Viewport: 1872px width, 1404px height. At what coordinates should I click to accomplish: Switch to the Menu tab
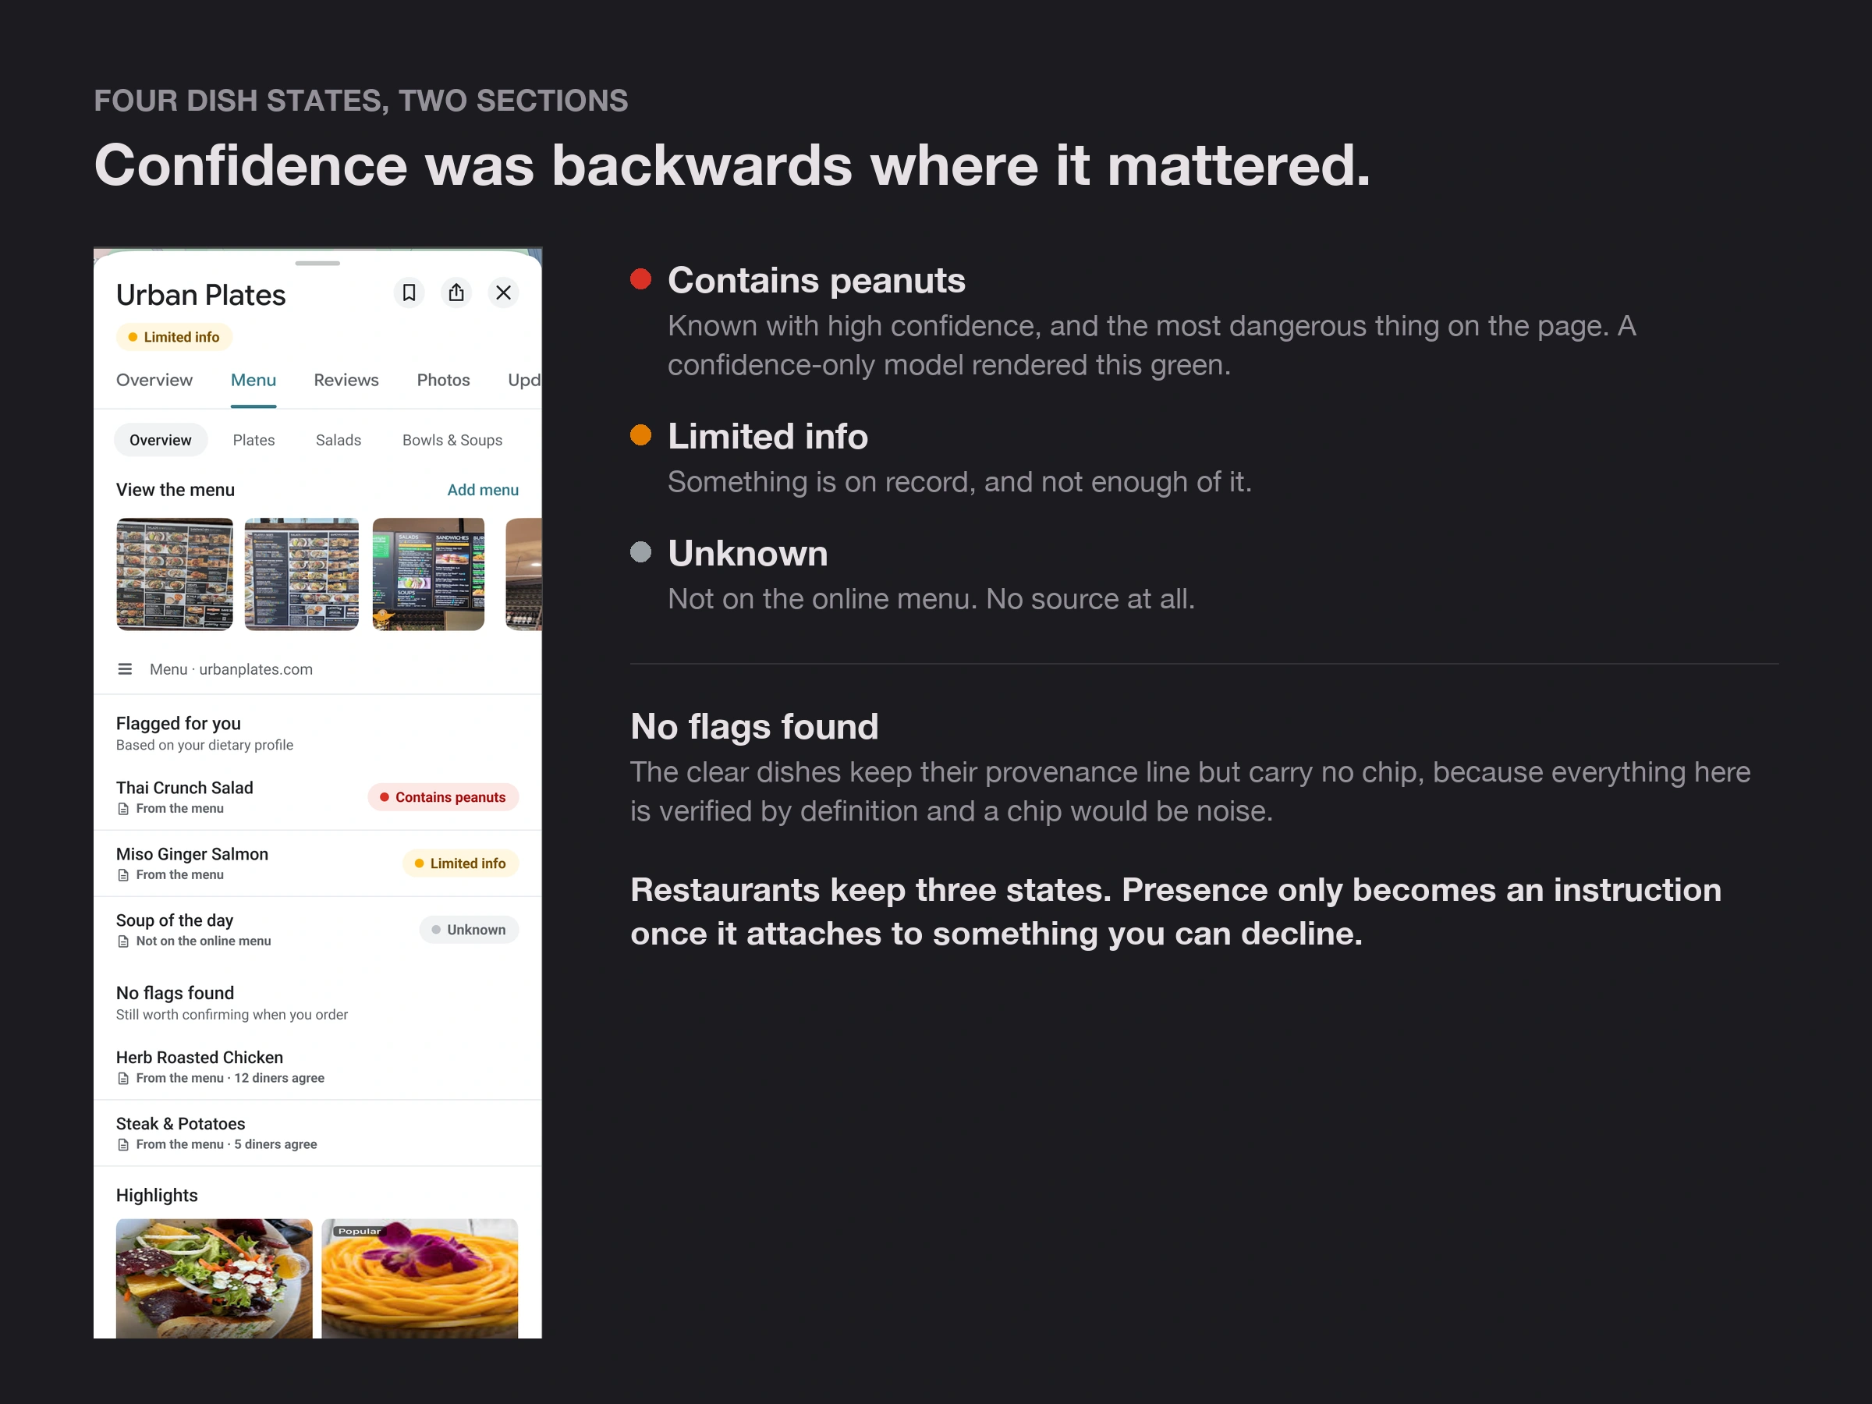coord(253,380)
